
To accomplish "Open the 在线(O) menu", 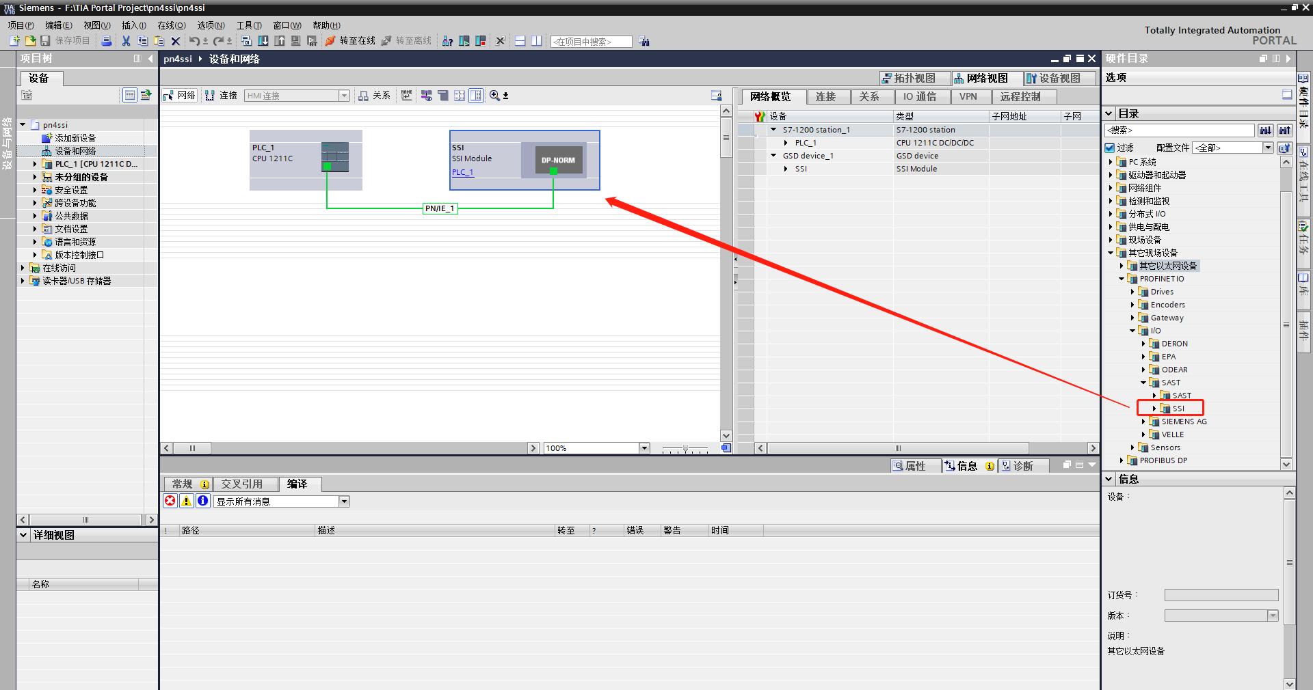I will tap(172, 25).
